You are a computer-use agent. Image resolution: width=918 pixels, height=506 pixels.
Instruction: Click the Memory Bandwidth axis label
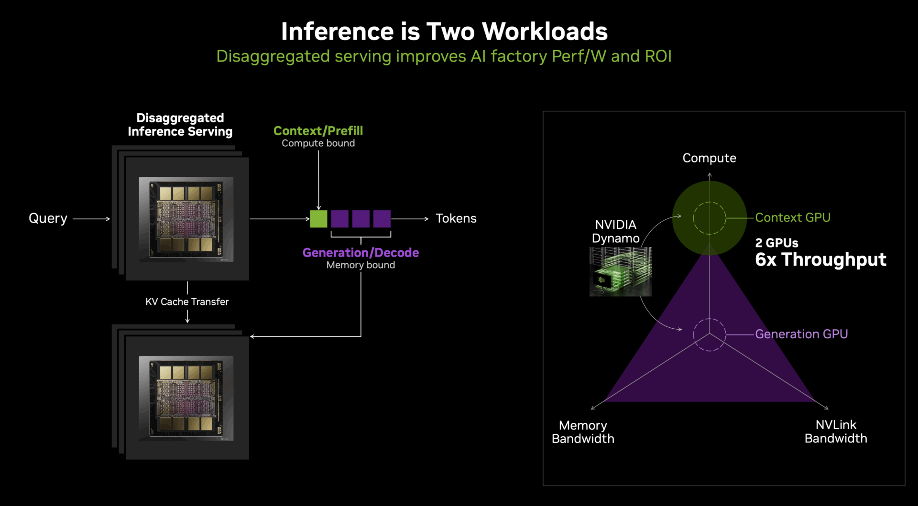coord(582,432)
